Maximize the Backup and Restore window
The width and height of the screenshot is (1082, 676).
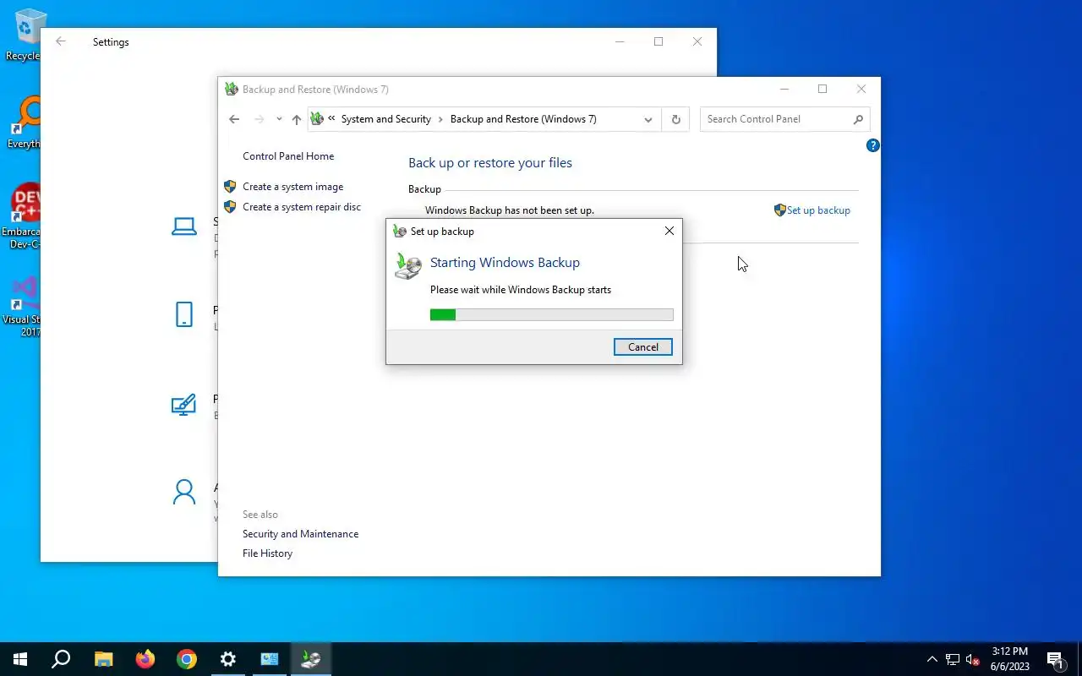[822, 89]
